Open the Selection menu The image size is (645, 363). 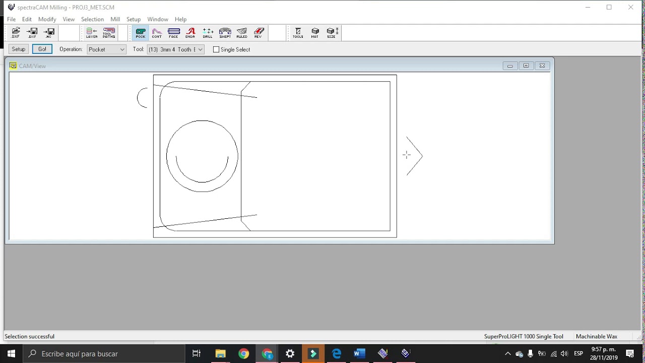click(92, 19)
